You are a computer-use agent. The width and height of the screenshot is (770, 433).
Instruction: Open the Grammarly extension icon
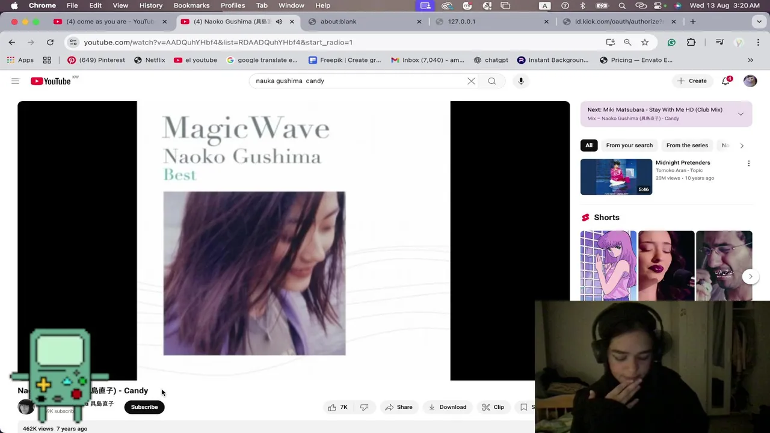coord(671,42)
